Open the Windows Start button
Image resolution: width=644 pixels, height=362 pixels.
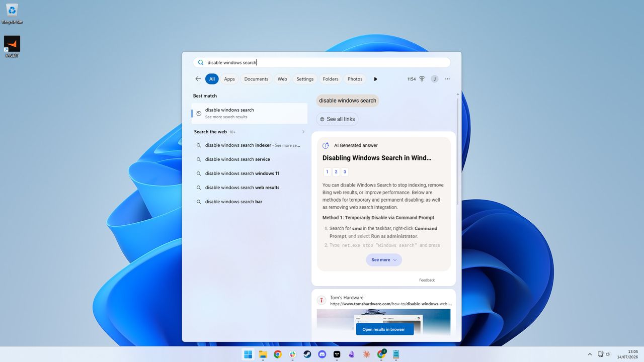click(248, 354)
